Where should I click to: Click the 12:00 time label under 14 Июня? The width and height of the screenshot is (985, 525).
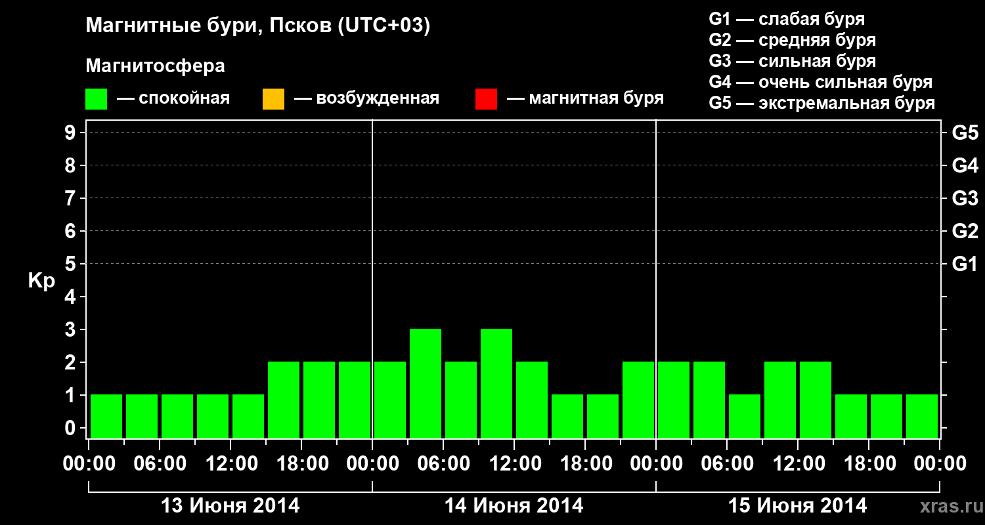(514, 464)
